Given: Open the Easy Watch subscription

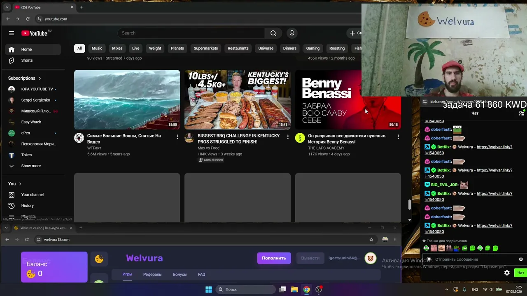Looking at the screenshot, I should pyautogui.click(x=33, y=122).
